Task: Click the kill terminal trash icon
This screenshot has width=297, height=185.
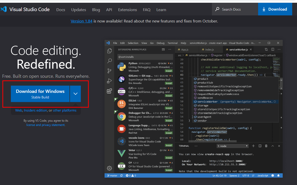Action: (266, 146)
